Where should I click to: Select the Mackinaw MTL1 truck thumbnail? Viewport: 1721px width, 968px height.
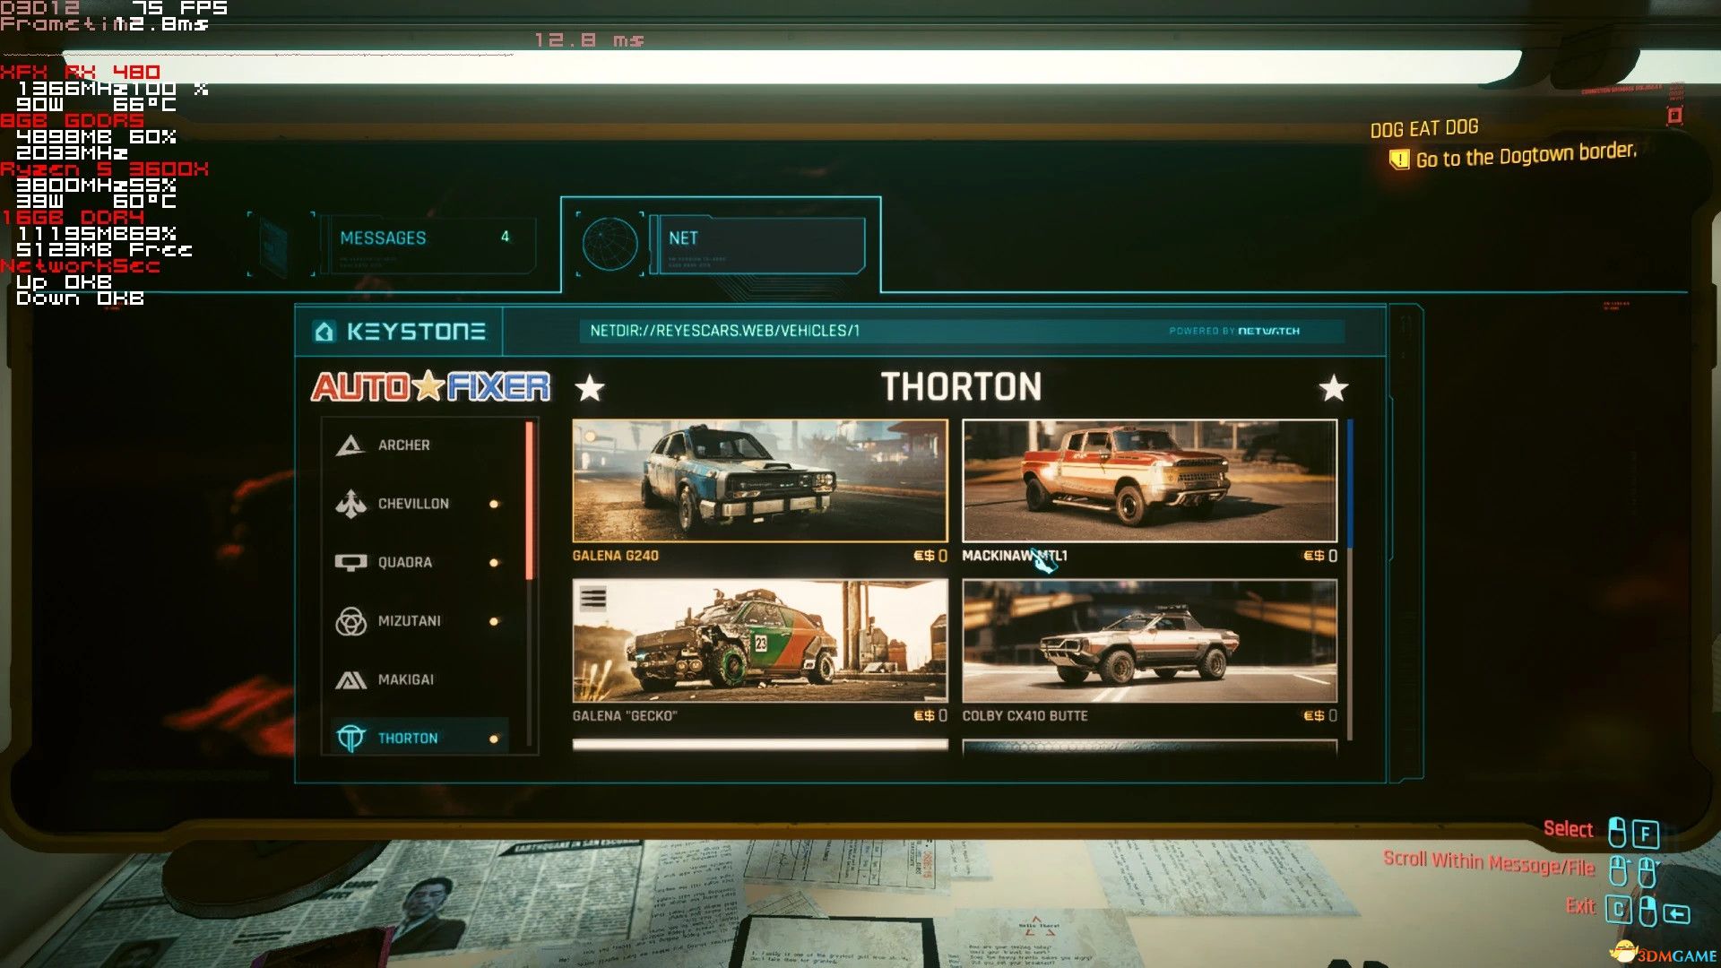(1149, 480)
